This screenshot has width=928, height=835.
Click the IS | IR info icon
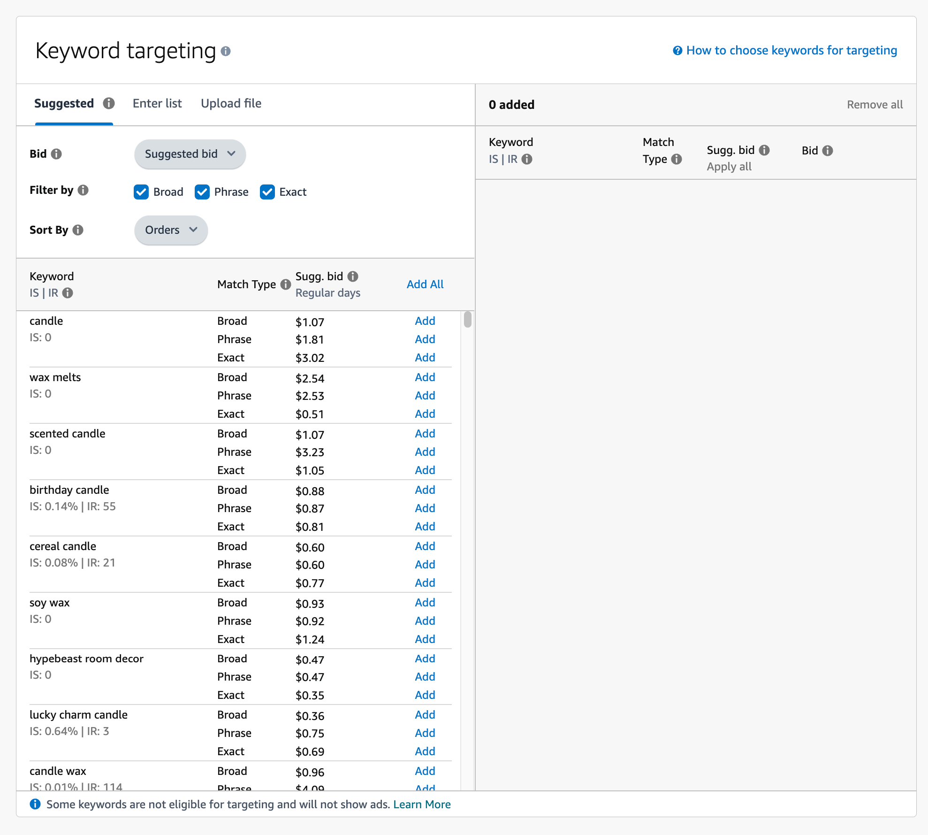coord(68,293)
